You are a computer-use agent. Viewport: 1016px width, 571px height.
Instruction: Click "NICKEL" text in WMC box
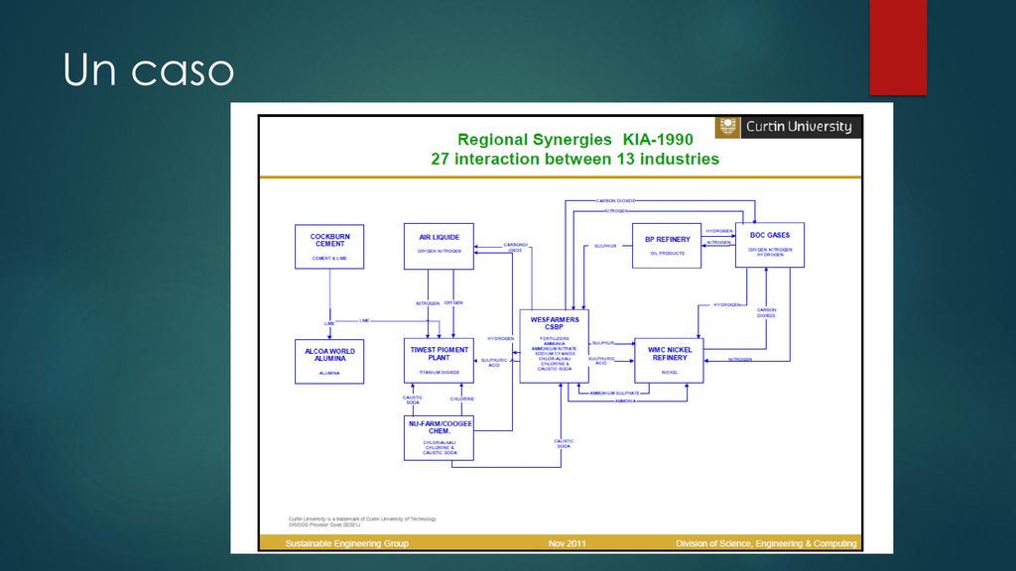pyautogui.click(x=670, y=373)
